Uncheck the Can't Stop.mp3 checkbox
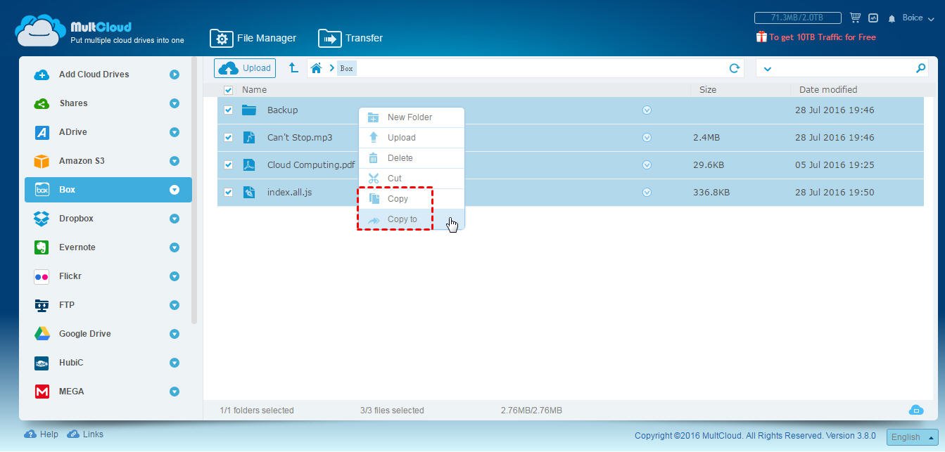The width and height of the screenshot is (945, 452). pyautogui.click(x=228, y=137)
